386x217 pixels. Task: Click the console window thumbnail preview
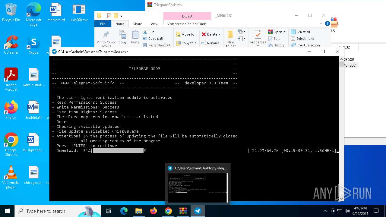pyautogui.click(x=198, y=187)
